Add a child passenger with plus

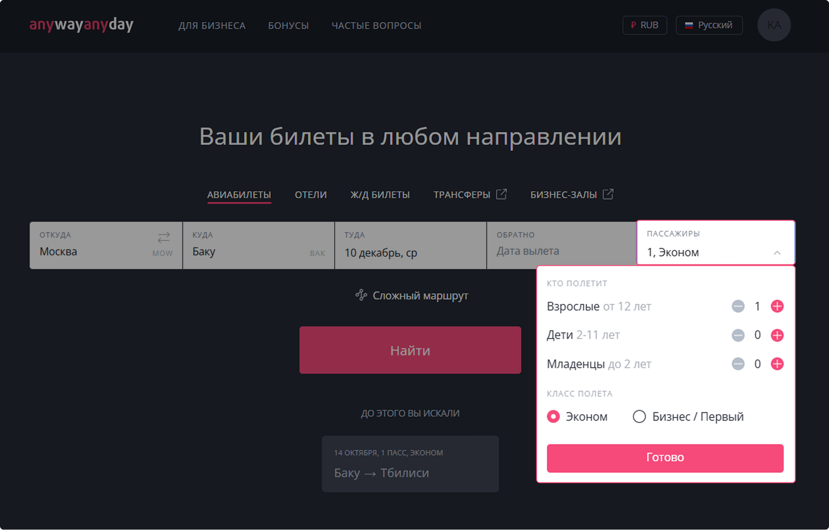point(777,335)
